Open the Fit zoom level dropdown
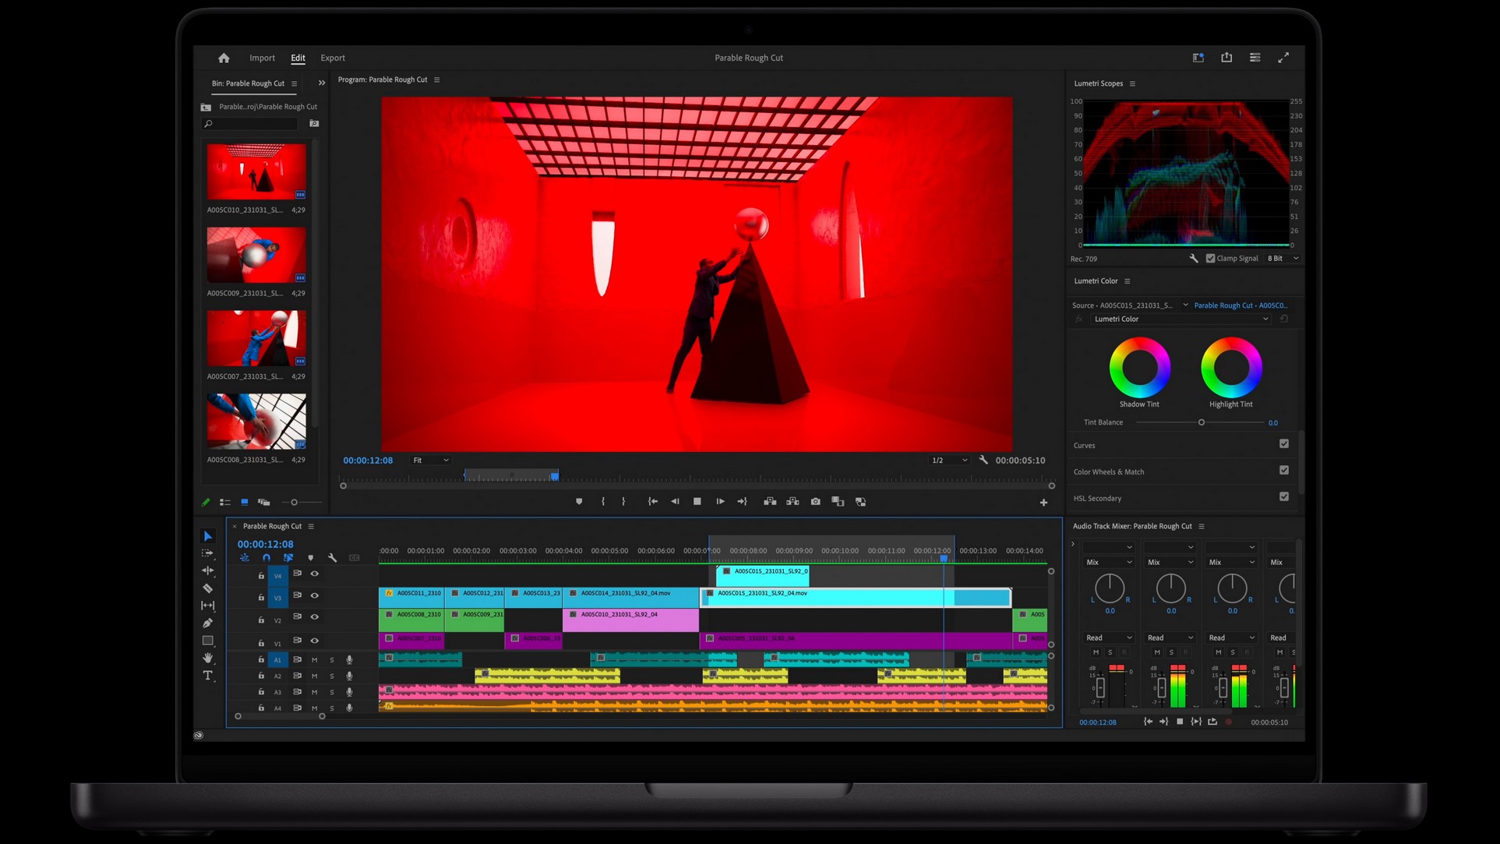The image size is (1500, 844). (x=430, y=461)
